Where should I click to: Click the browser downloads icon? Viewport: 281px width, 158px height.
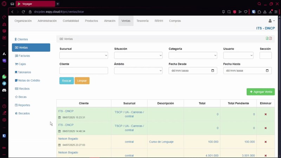click(270, 12)
